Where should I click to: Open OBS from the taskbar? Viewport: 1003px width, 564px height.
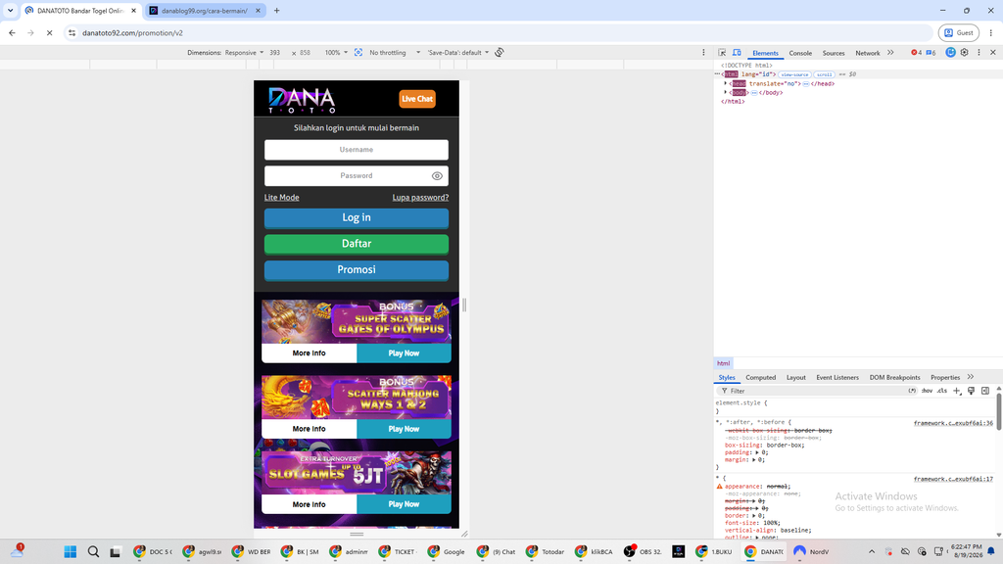[643, 551]
